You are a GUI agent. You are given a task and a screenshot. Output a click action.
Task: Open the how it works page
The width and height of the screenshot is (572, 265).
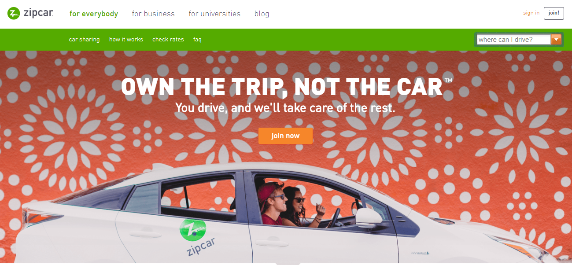click(x=126, y=40)
